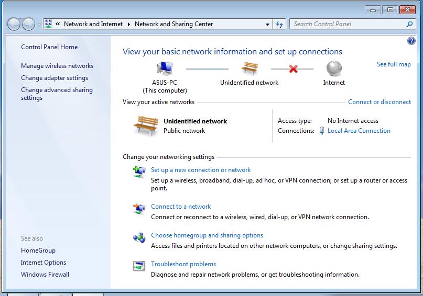Open See full map link
The width and height of the screenshot is (423, 296).
click(x=394, y=64)
